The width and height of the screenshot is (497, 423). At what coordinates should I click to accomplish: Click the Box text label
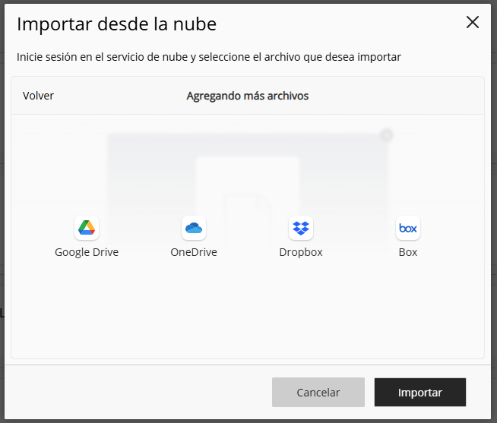tap(408, 252)
